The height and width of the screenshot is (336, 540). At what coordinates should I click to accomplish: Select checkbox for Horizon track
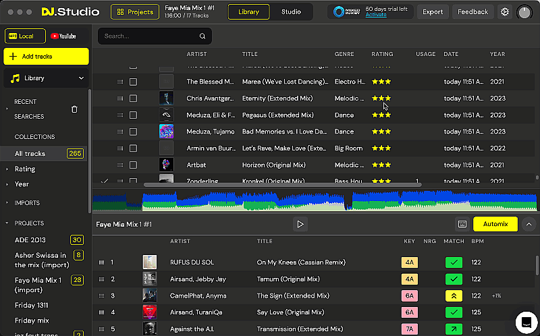[x=133, y=165]
